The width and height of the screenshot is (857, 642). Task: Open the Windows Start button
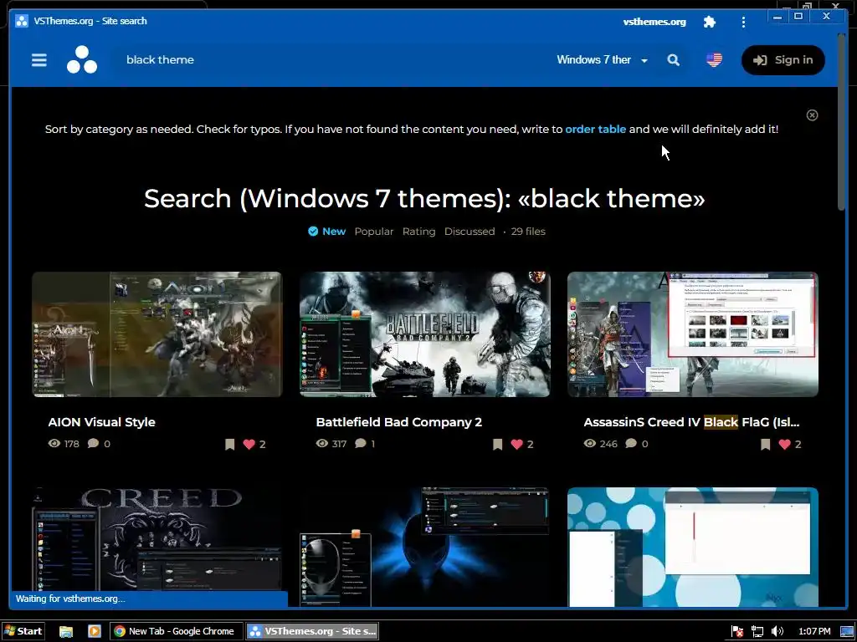point(23,631)
